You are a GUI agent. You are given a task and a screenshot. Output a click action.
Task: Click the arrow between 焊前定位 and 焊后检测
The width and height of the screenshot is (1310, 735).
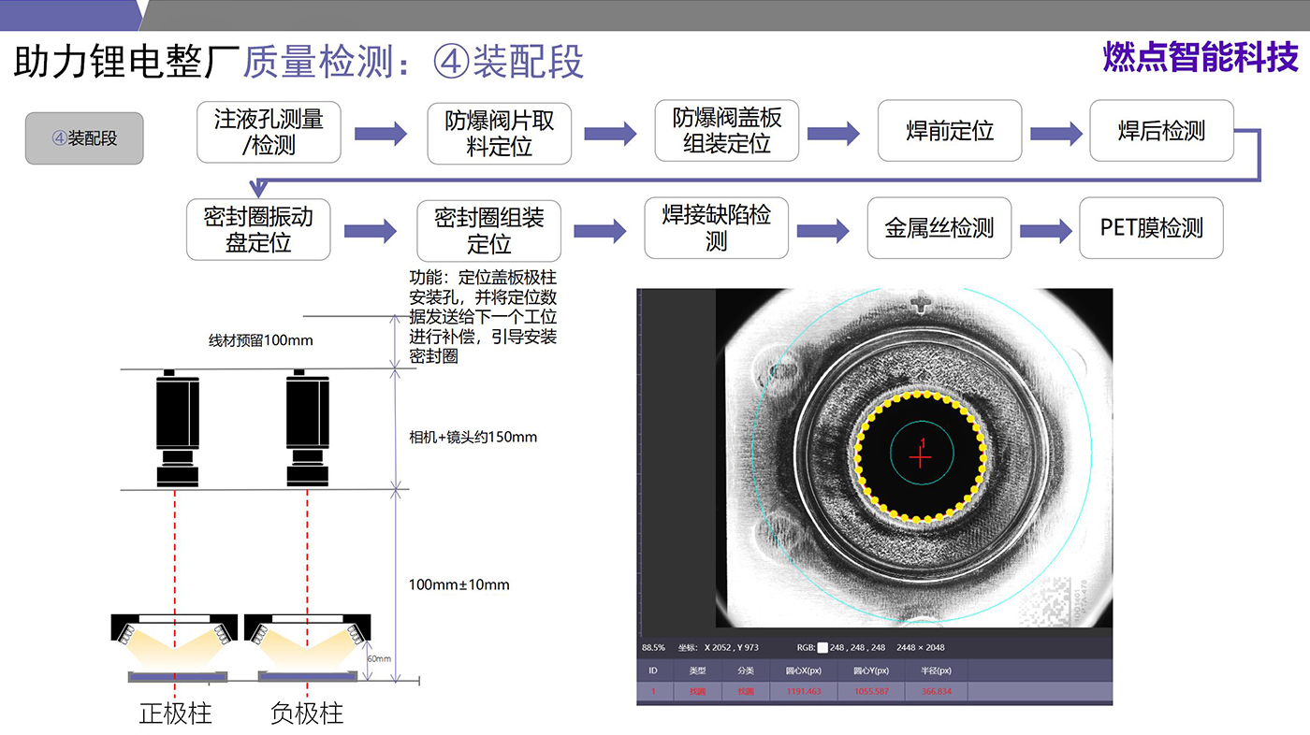(1056, 133)
